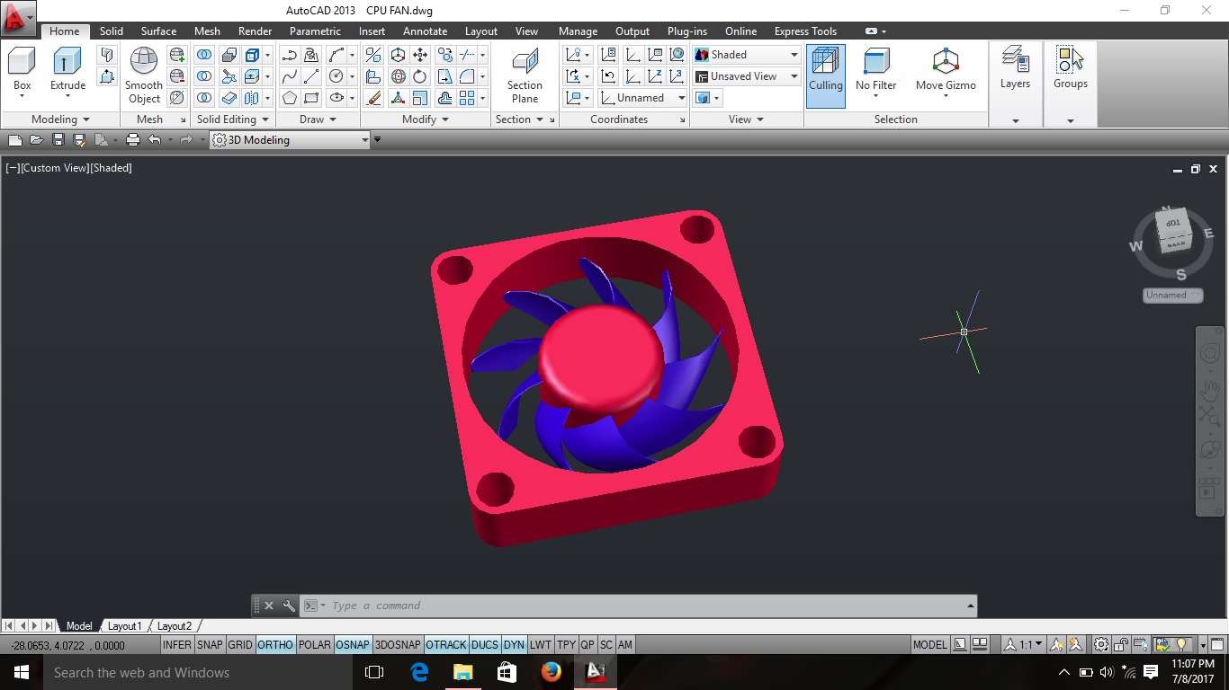
Task: Expand the Draw panel
Action: [x=318, y=119]
